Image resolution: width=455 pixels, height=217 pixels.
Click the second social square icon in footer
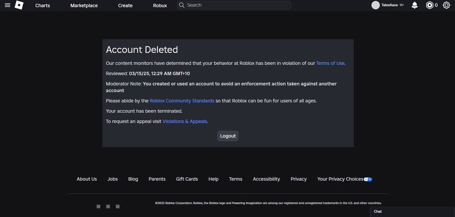coord(108,206)
